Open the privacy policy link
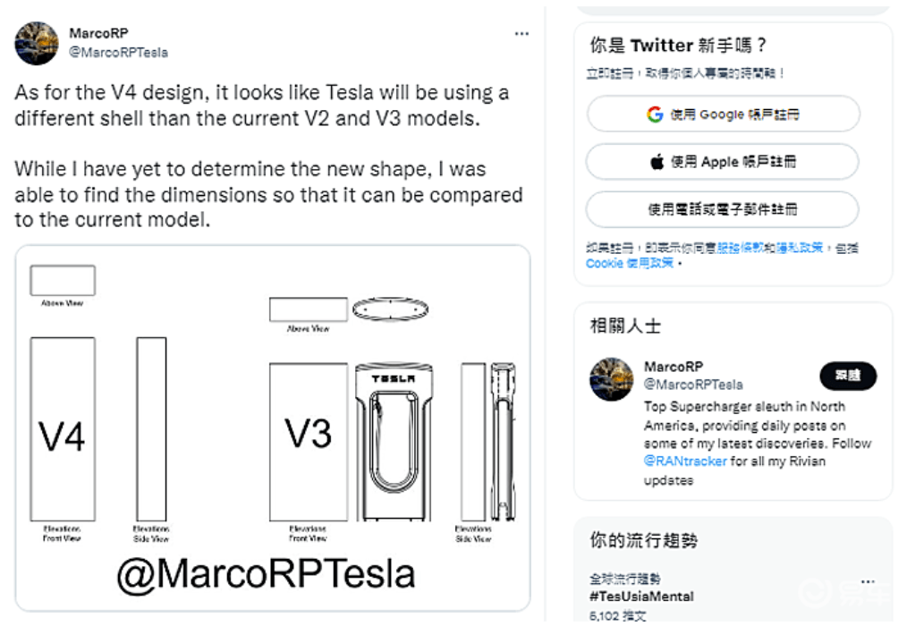The width and height of the screenshot is (907, 626). coord(800,249)
